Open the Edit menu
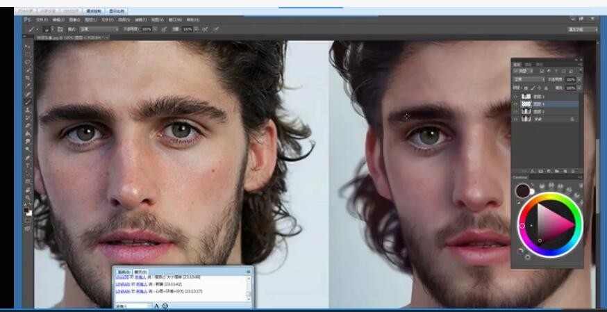The image size is (607, 312). click(x=58, y=19)
